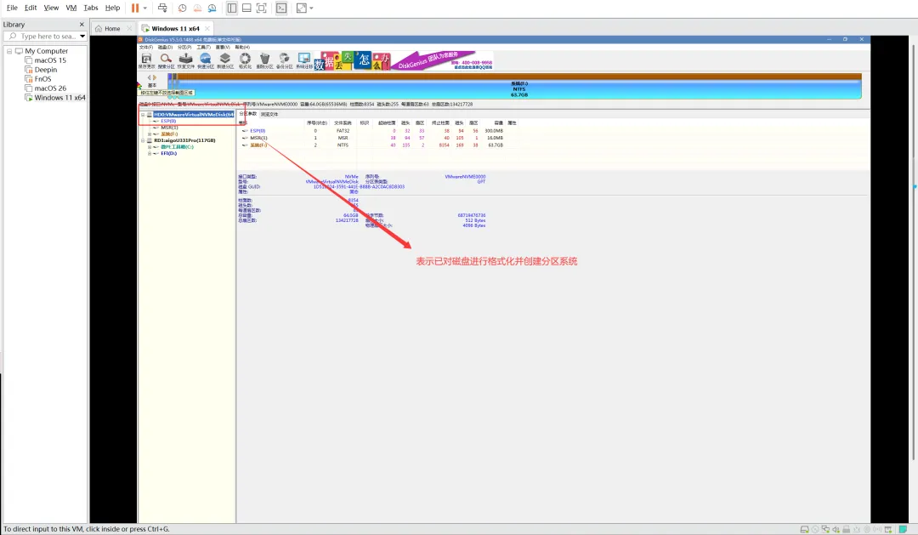
Task: Open the library search filter dropdown
Action: [82, 37]
